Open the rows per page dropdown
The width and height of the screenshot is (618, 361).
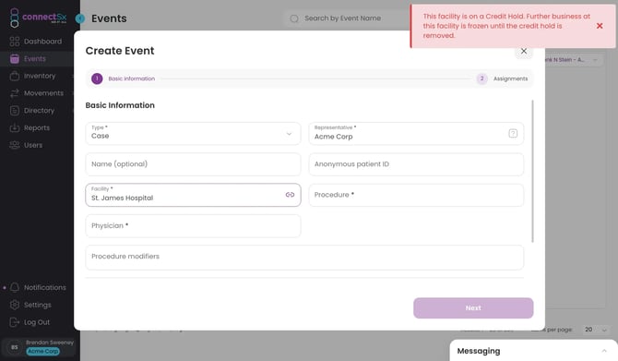tap(596, 330)
